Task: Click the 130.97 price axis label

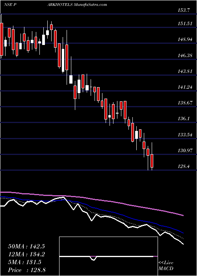Action: click(x=184, y=151)
